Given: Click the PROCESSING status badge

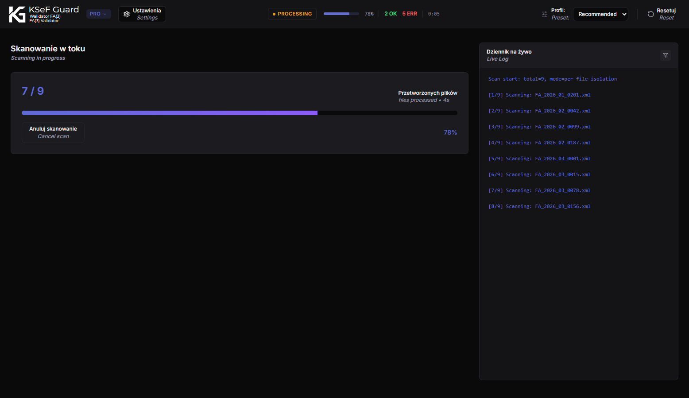Looking at the screenshot, I should [x=292, y=14].
